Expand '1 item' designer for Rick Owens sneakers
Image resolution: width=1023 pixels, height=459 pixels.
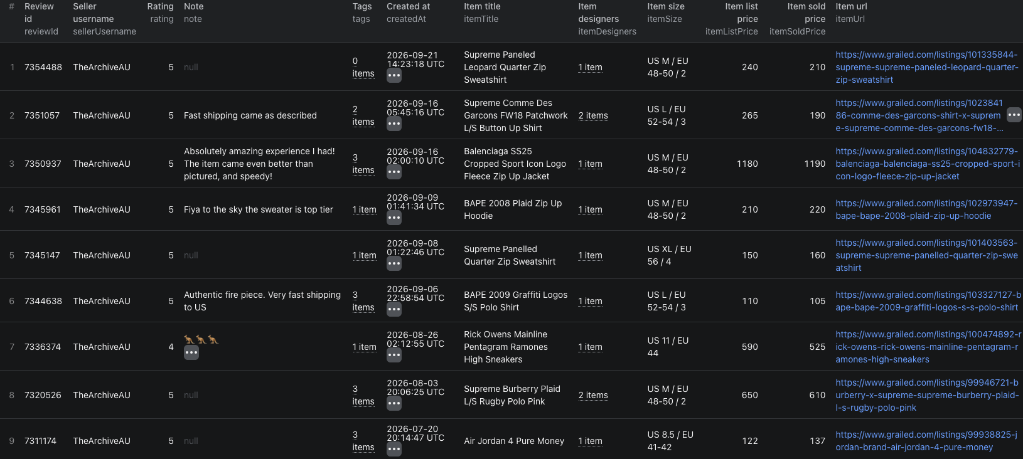591,347
